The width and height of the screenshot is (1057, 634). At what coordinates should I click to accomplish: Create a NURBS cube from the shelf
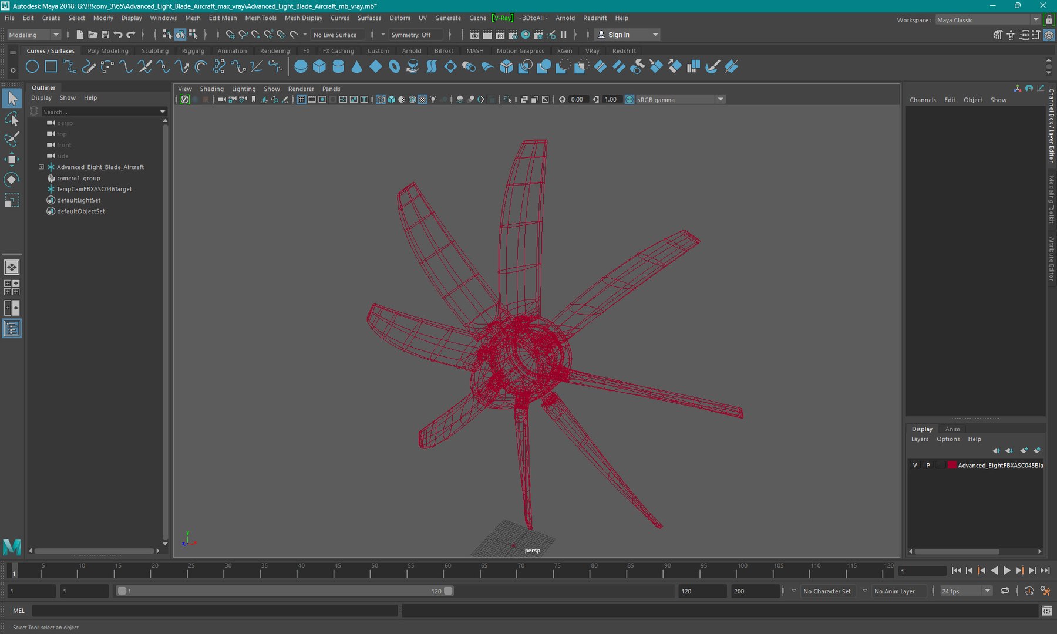coord(319,67)
